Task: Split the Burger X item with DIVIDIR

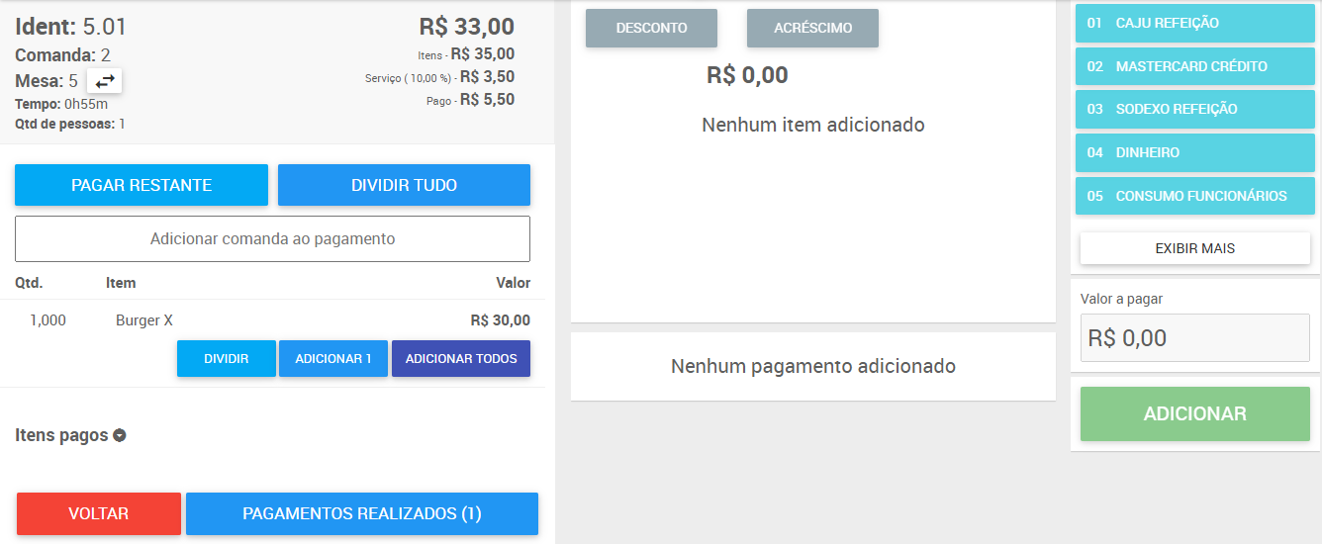Action: coord(227,359)
